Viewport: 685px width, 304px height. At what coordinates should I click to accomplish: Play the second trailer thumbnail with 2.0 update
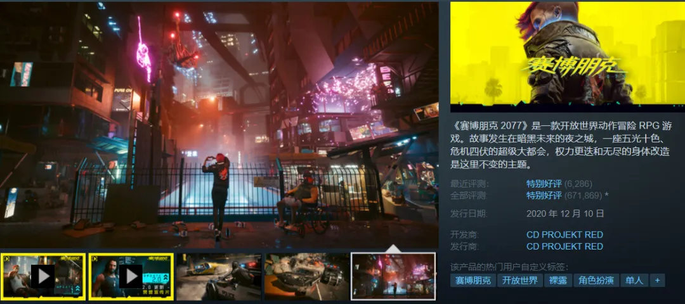click(131, 277)
